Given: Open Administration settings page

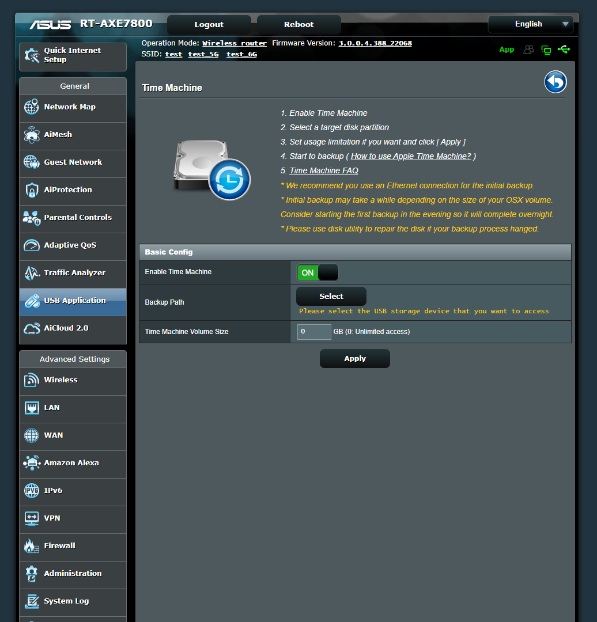Looking at the screenshot, I should 73,574.
